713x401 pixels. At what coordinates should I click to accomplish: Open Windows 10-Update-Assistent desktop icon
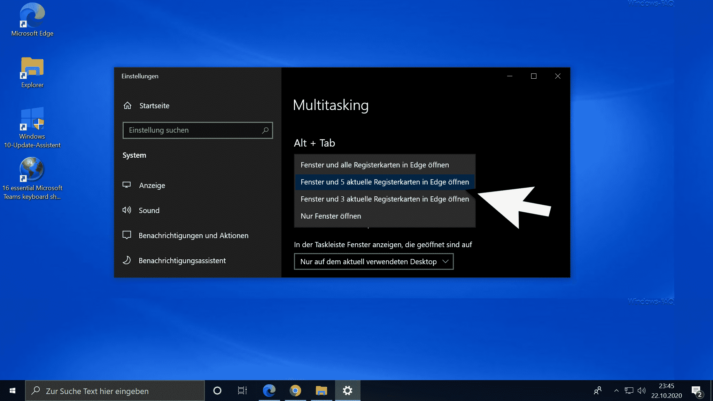[x=32, y=128]
